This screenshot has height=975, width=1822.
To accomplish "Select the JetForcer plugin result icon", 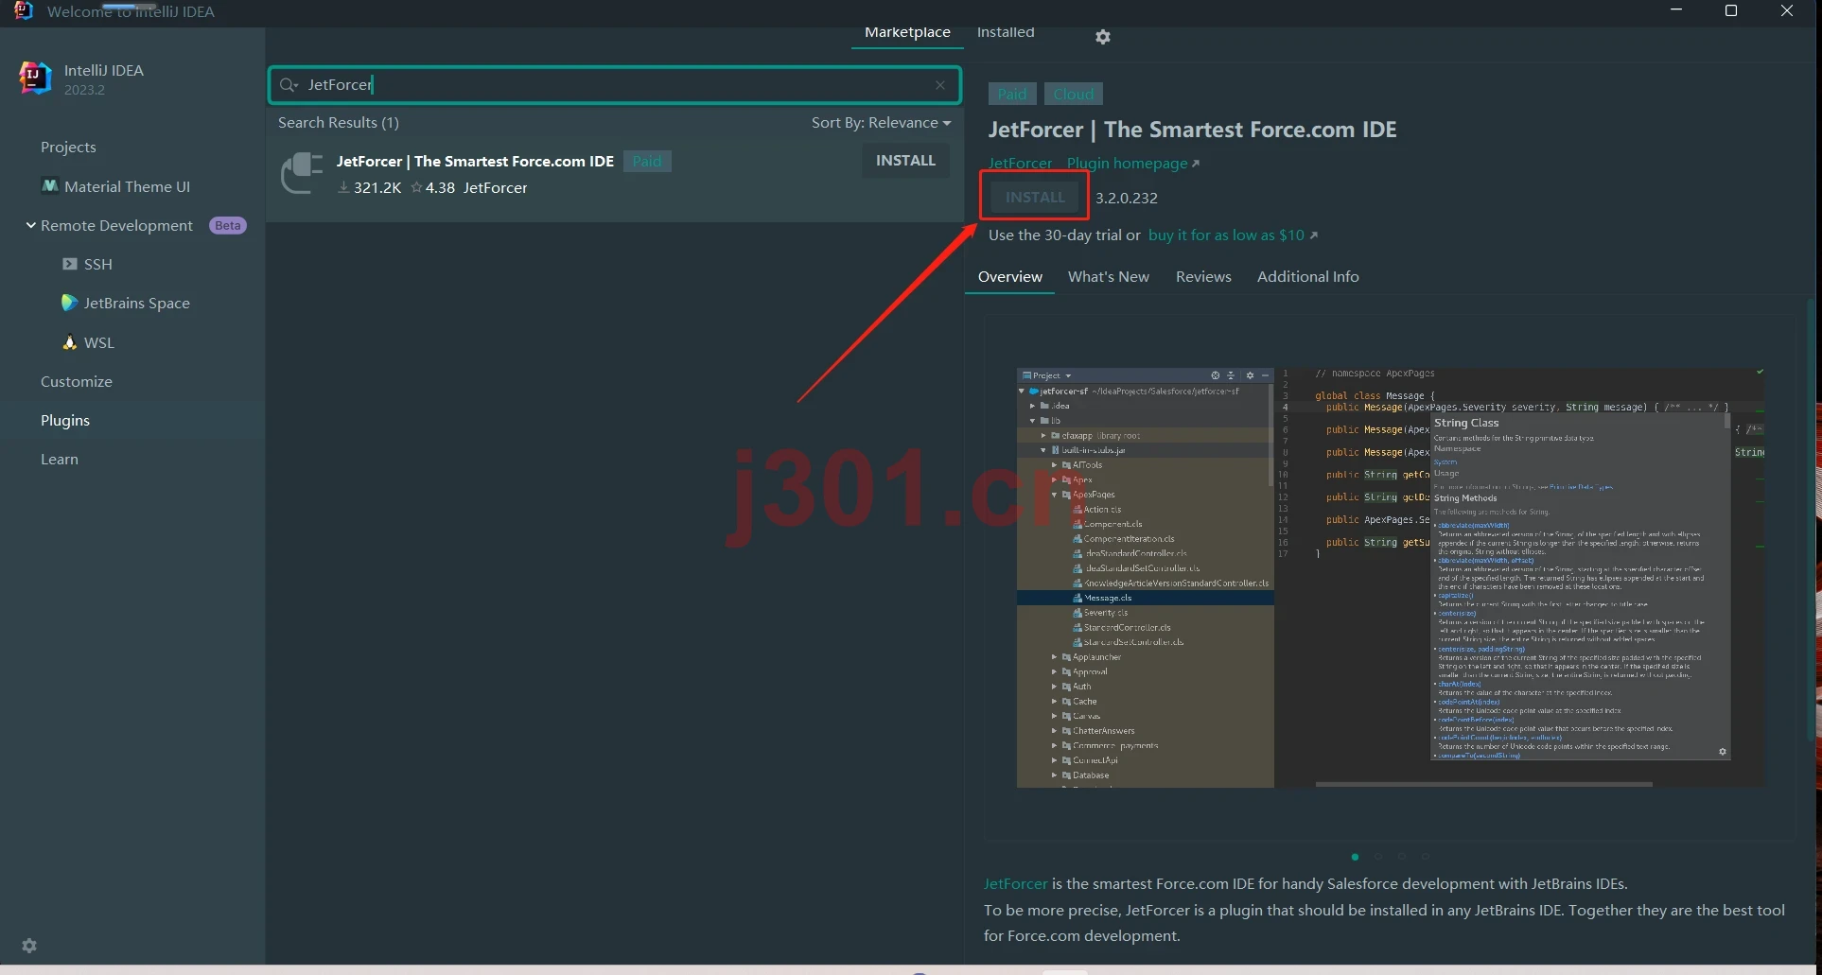I will click(303, 173).
